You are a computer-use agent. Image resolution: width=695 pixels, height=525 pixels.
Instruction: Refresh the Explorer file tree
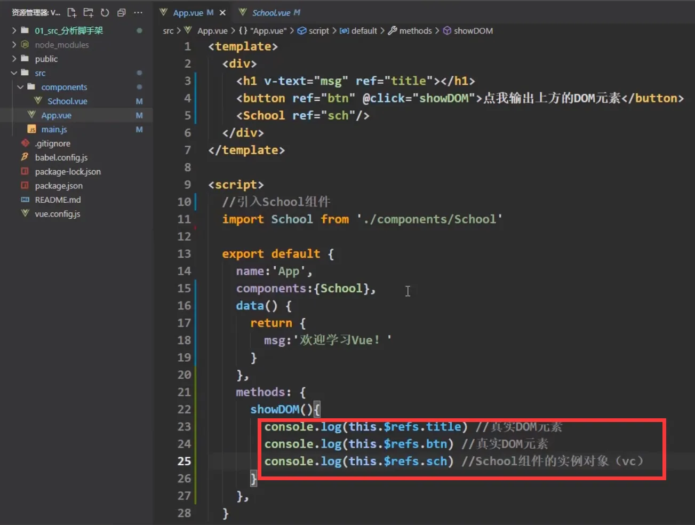[x=105, y=12]
